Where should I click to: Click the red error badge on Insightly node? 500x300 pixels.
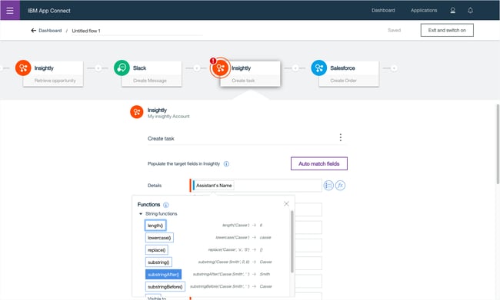(x=213, y=61)
